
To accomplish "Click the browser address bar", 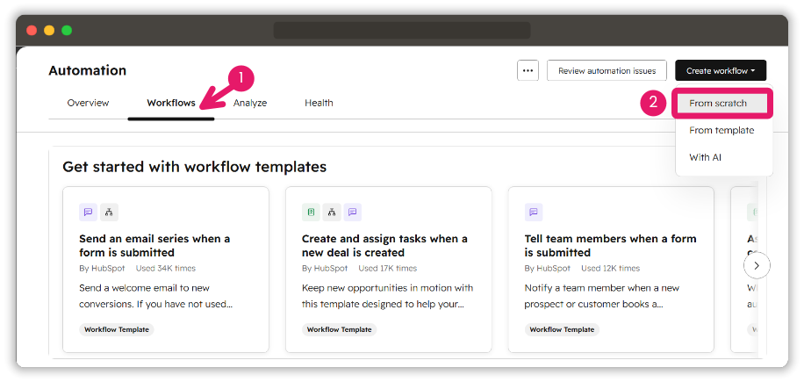I will pyautogui.click(x=402, y=30).
